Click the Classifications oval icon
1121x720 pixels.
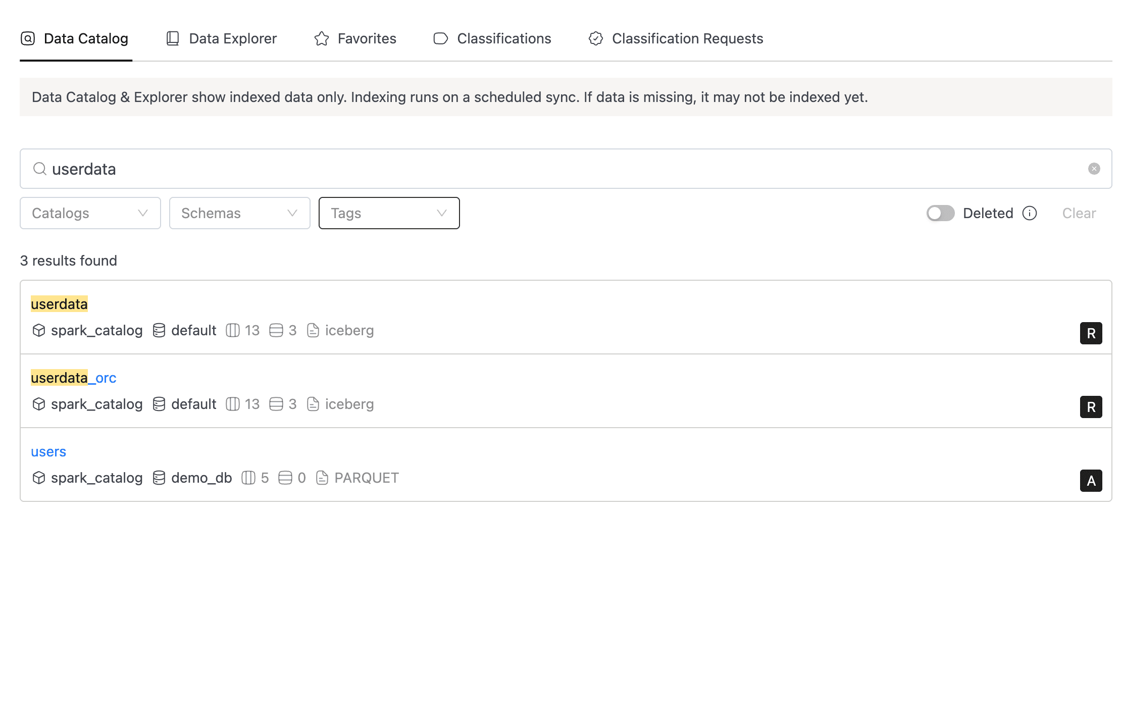pos(440,38)
